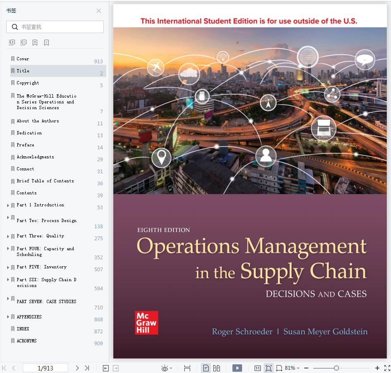Image resolution: width=391 pixels, height=373 pixels.
Task: Fit page width to window
Action: click(x=279, y=368)
